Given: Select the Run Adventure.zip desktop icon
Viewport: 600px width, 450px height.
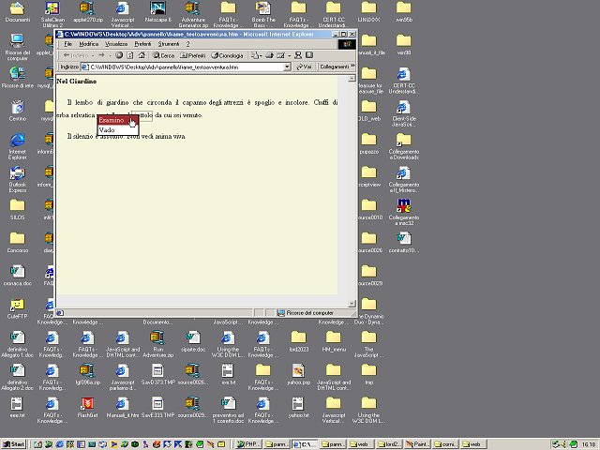Looking at the screenshot, I should coord(158,344).
